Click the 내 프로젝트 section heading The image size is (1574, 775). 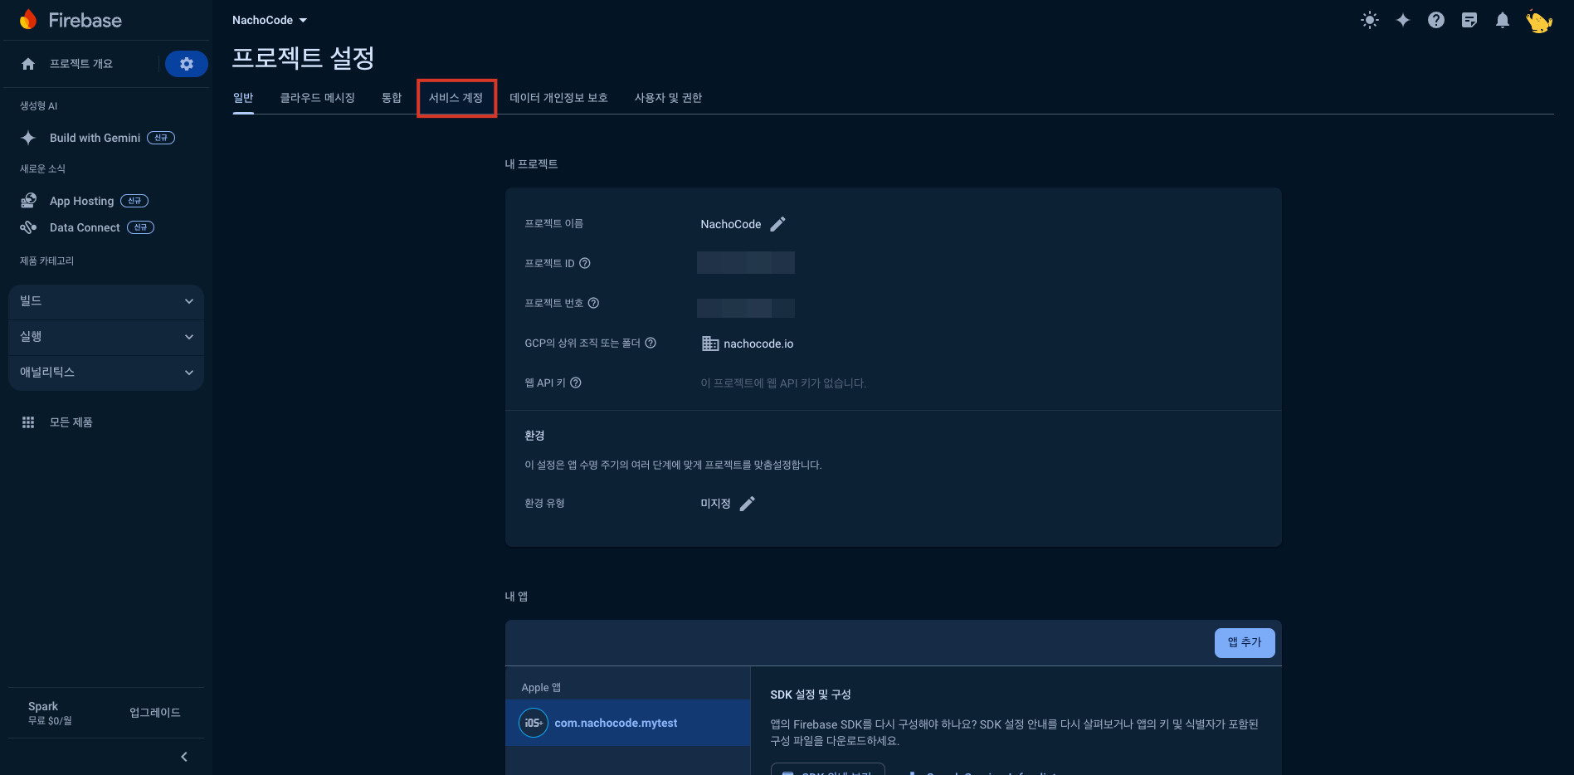(532, 164)
